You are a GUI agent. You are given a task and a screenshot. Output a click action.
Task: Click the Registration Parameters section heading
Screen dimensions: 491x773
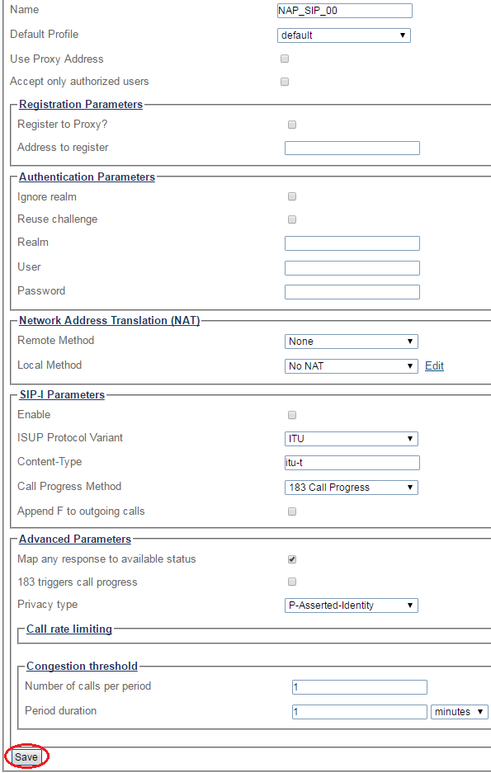pyautogui.click(x=81, y=105)
